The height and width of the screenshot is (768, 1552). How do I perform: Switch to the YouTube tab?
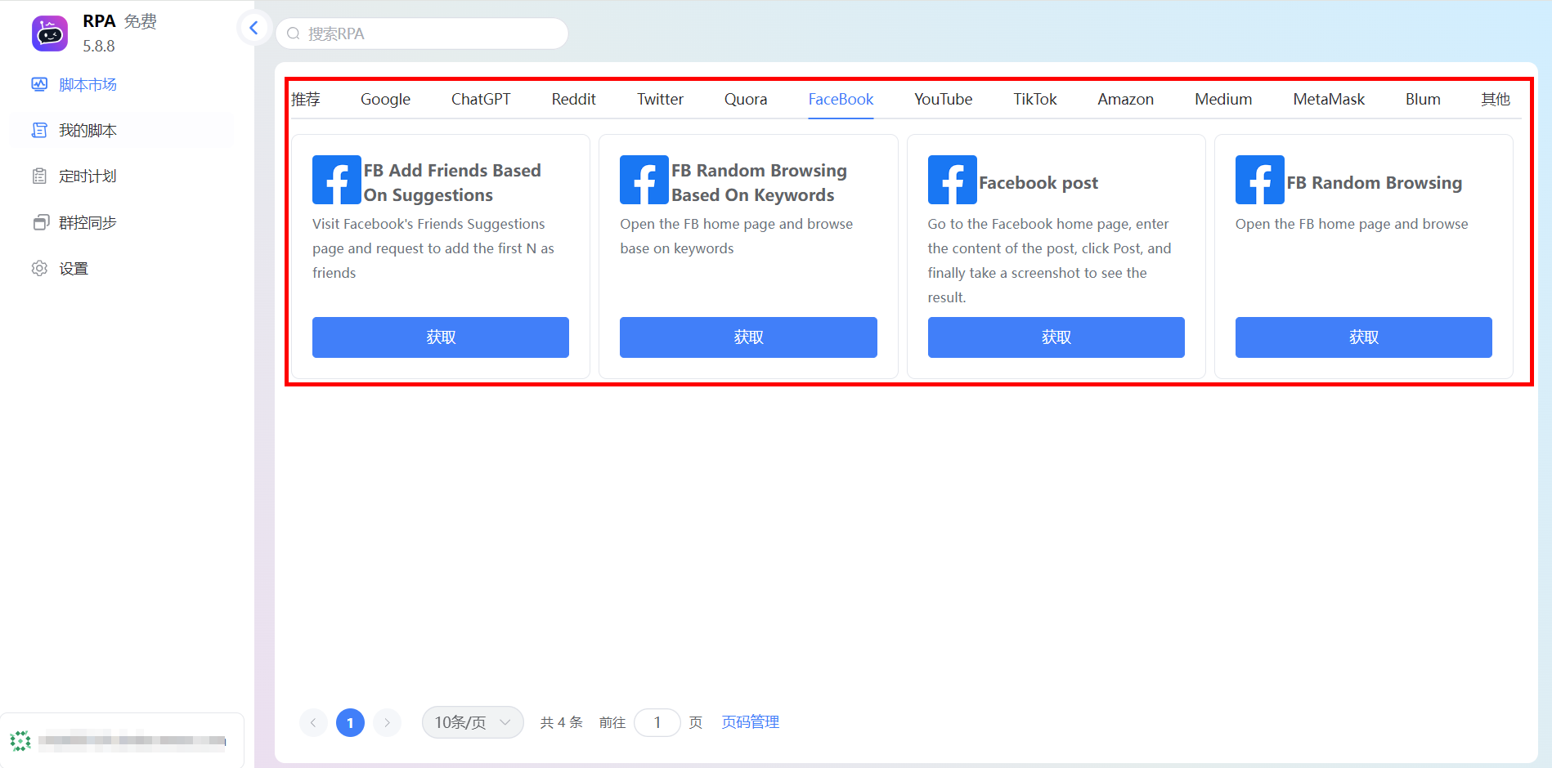(943, 99)
